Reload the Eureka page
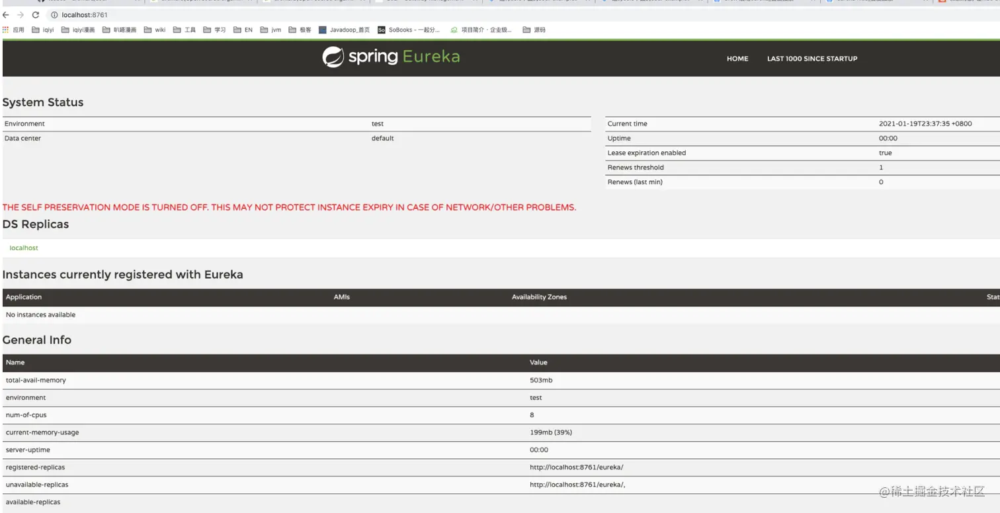 pos(36,15)
